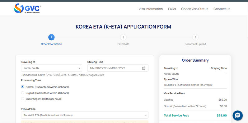The height and width of the screenshot is (123, 248).
Task: Go to the FAQs page
Action: [172, 9]
